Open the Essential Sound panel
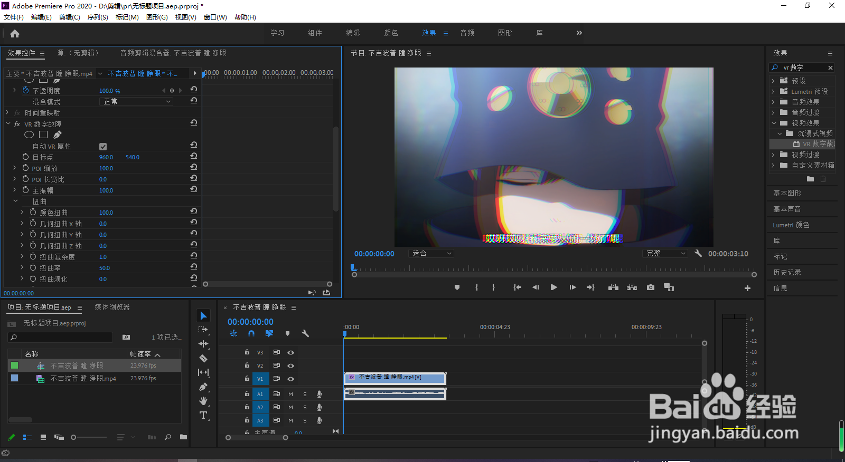Image resolution: width=845 pixels, height=462 pixels. coord(787,209)
